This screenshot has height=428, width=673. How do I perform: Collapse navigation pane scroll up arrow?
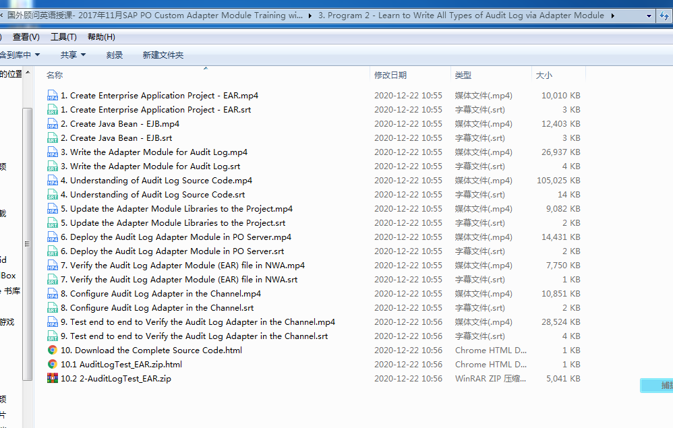pyautogui.click(x=28, y=73)
